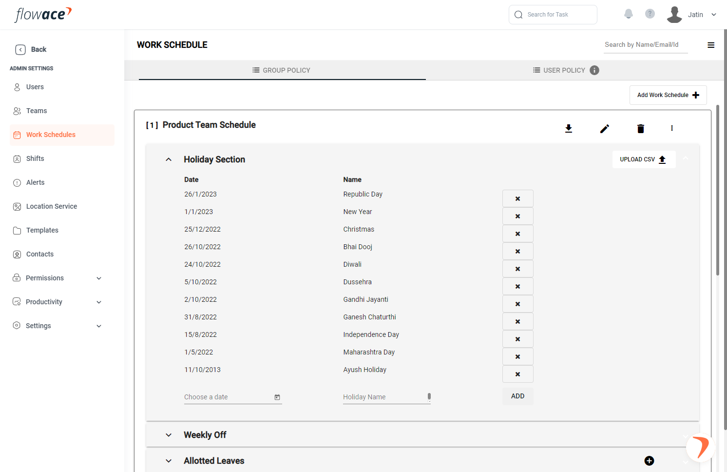Viewport: 727px width, 472px height.
Task: Focus the Search for Task field
Action: [x=553, y=15]
